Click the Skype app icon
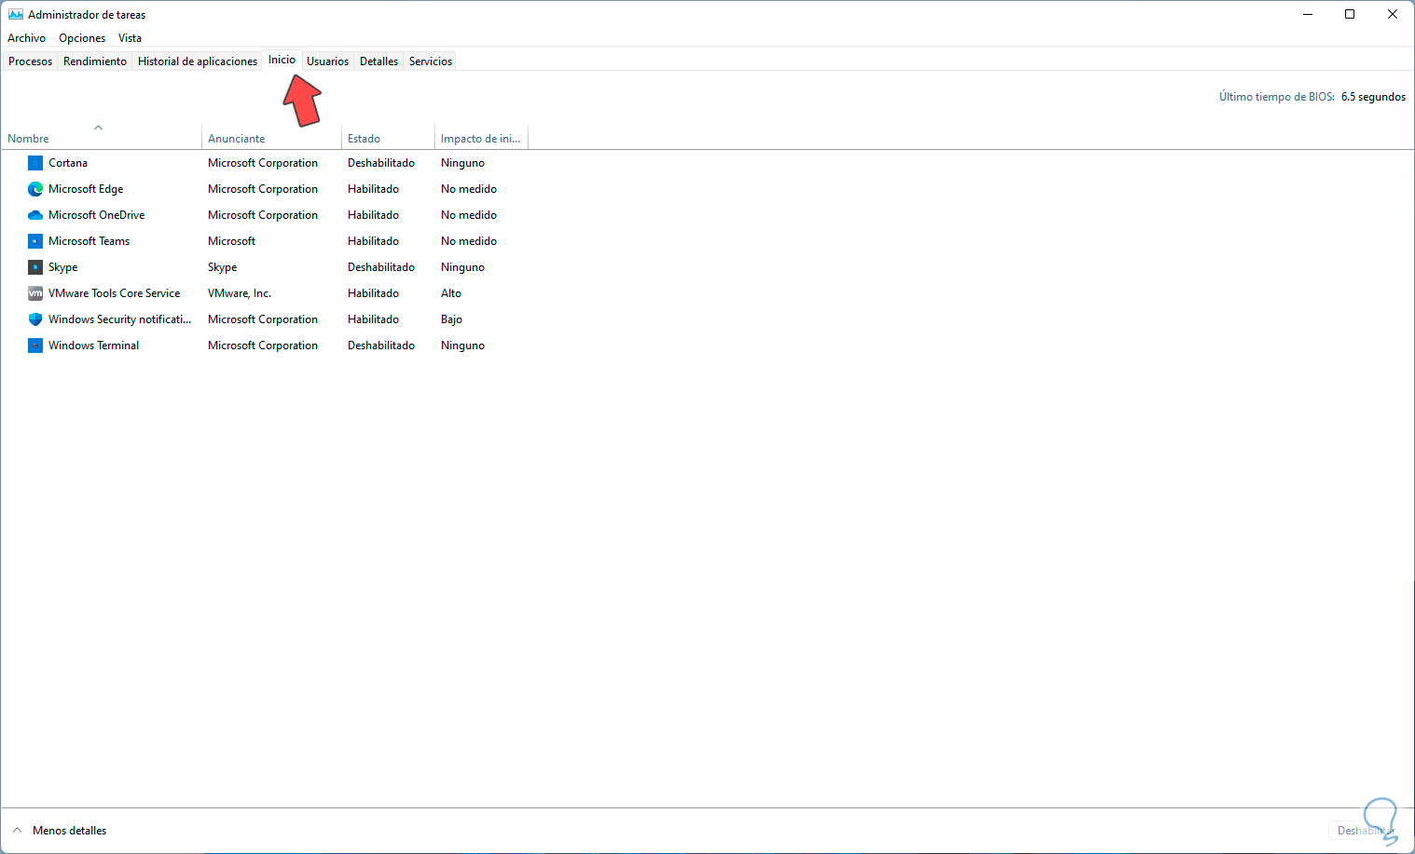 35,267
